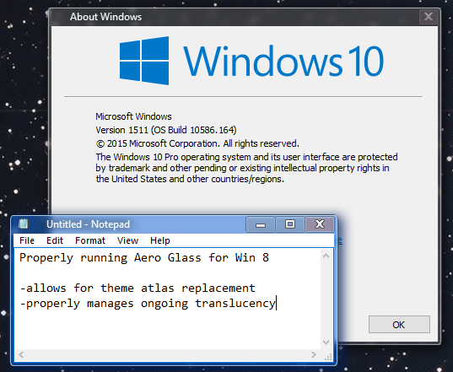Click Notepad vertical scrollbar up arrow
This screenshot has width=453, height=372.
tap(326, 256)
